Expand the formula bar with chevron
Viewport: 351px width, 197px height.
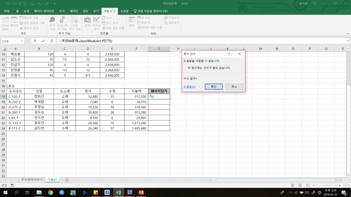[348, 41]
